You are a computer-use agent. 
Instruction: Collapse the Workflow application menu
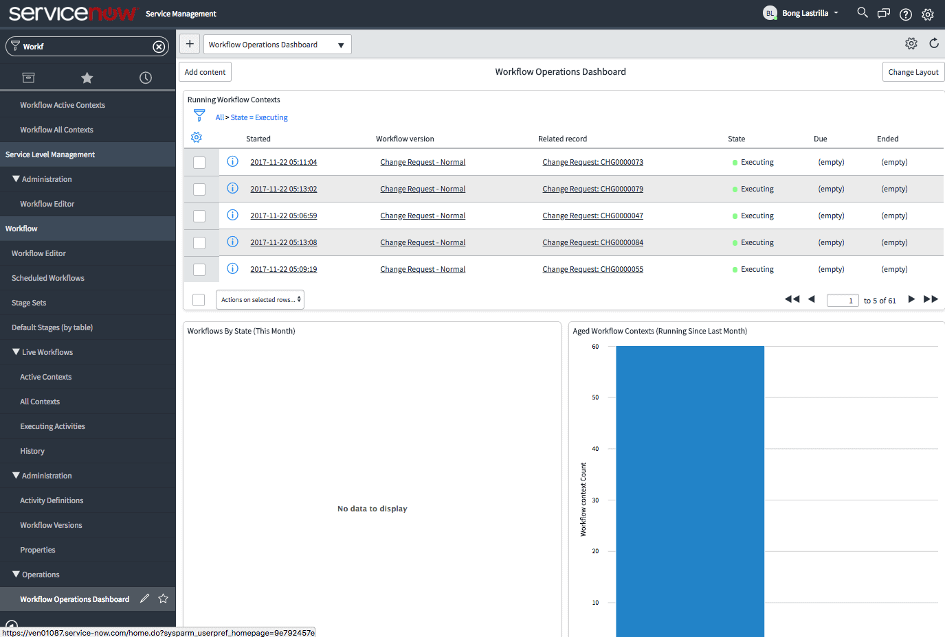click(87, 229)
